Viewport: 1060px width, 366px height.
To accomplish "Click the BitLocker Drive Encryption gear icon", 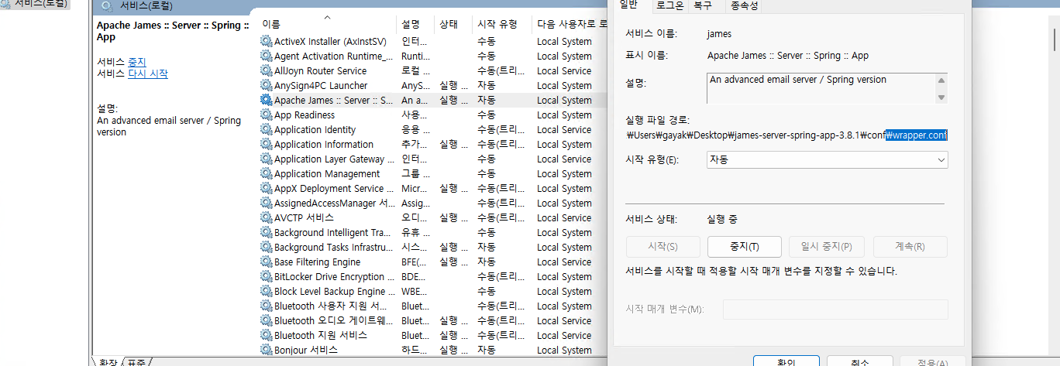I will [267, 277].
